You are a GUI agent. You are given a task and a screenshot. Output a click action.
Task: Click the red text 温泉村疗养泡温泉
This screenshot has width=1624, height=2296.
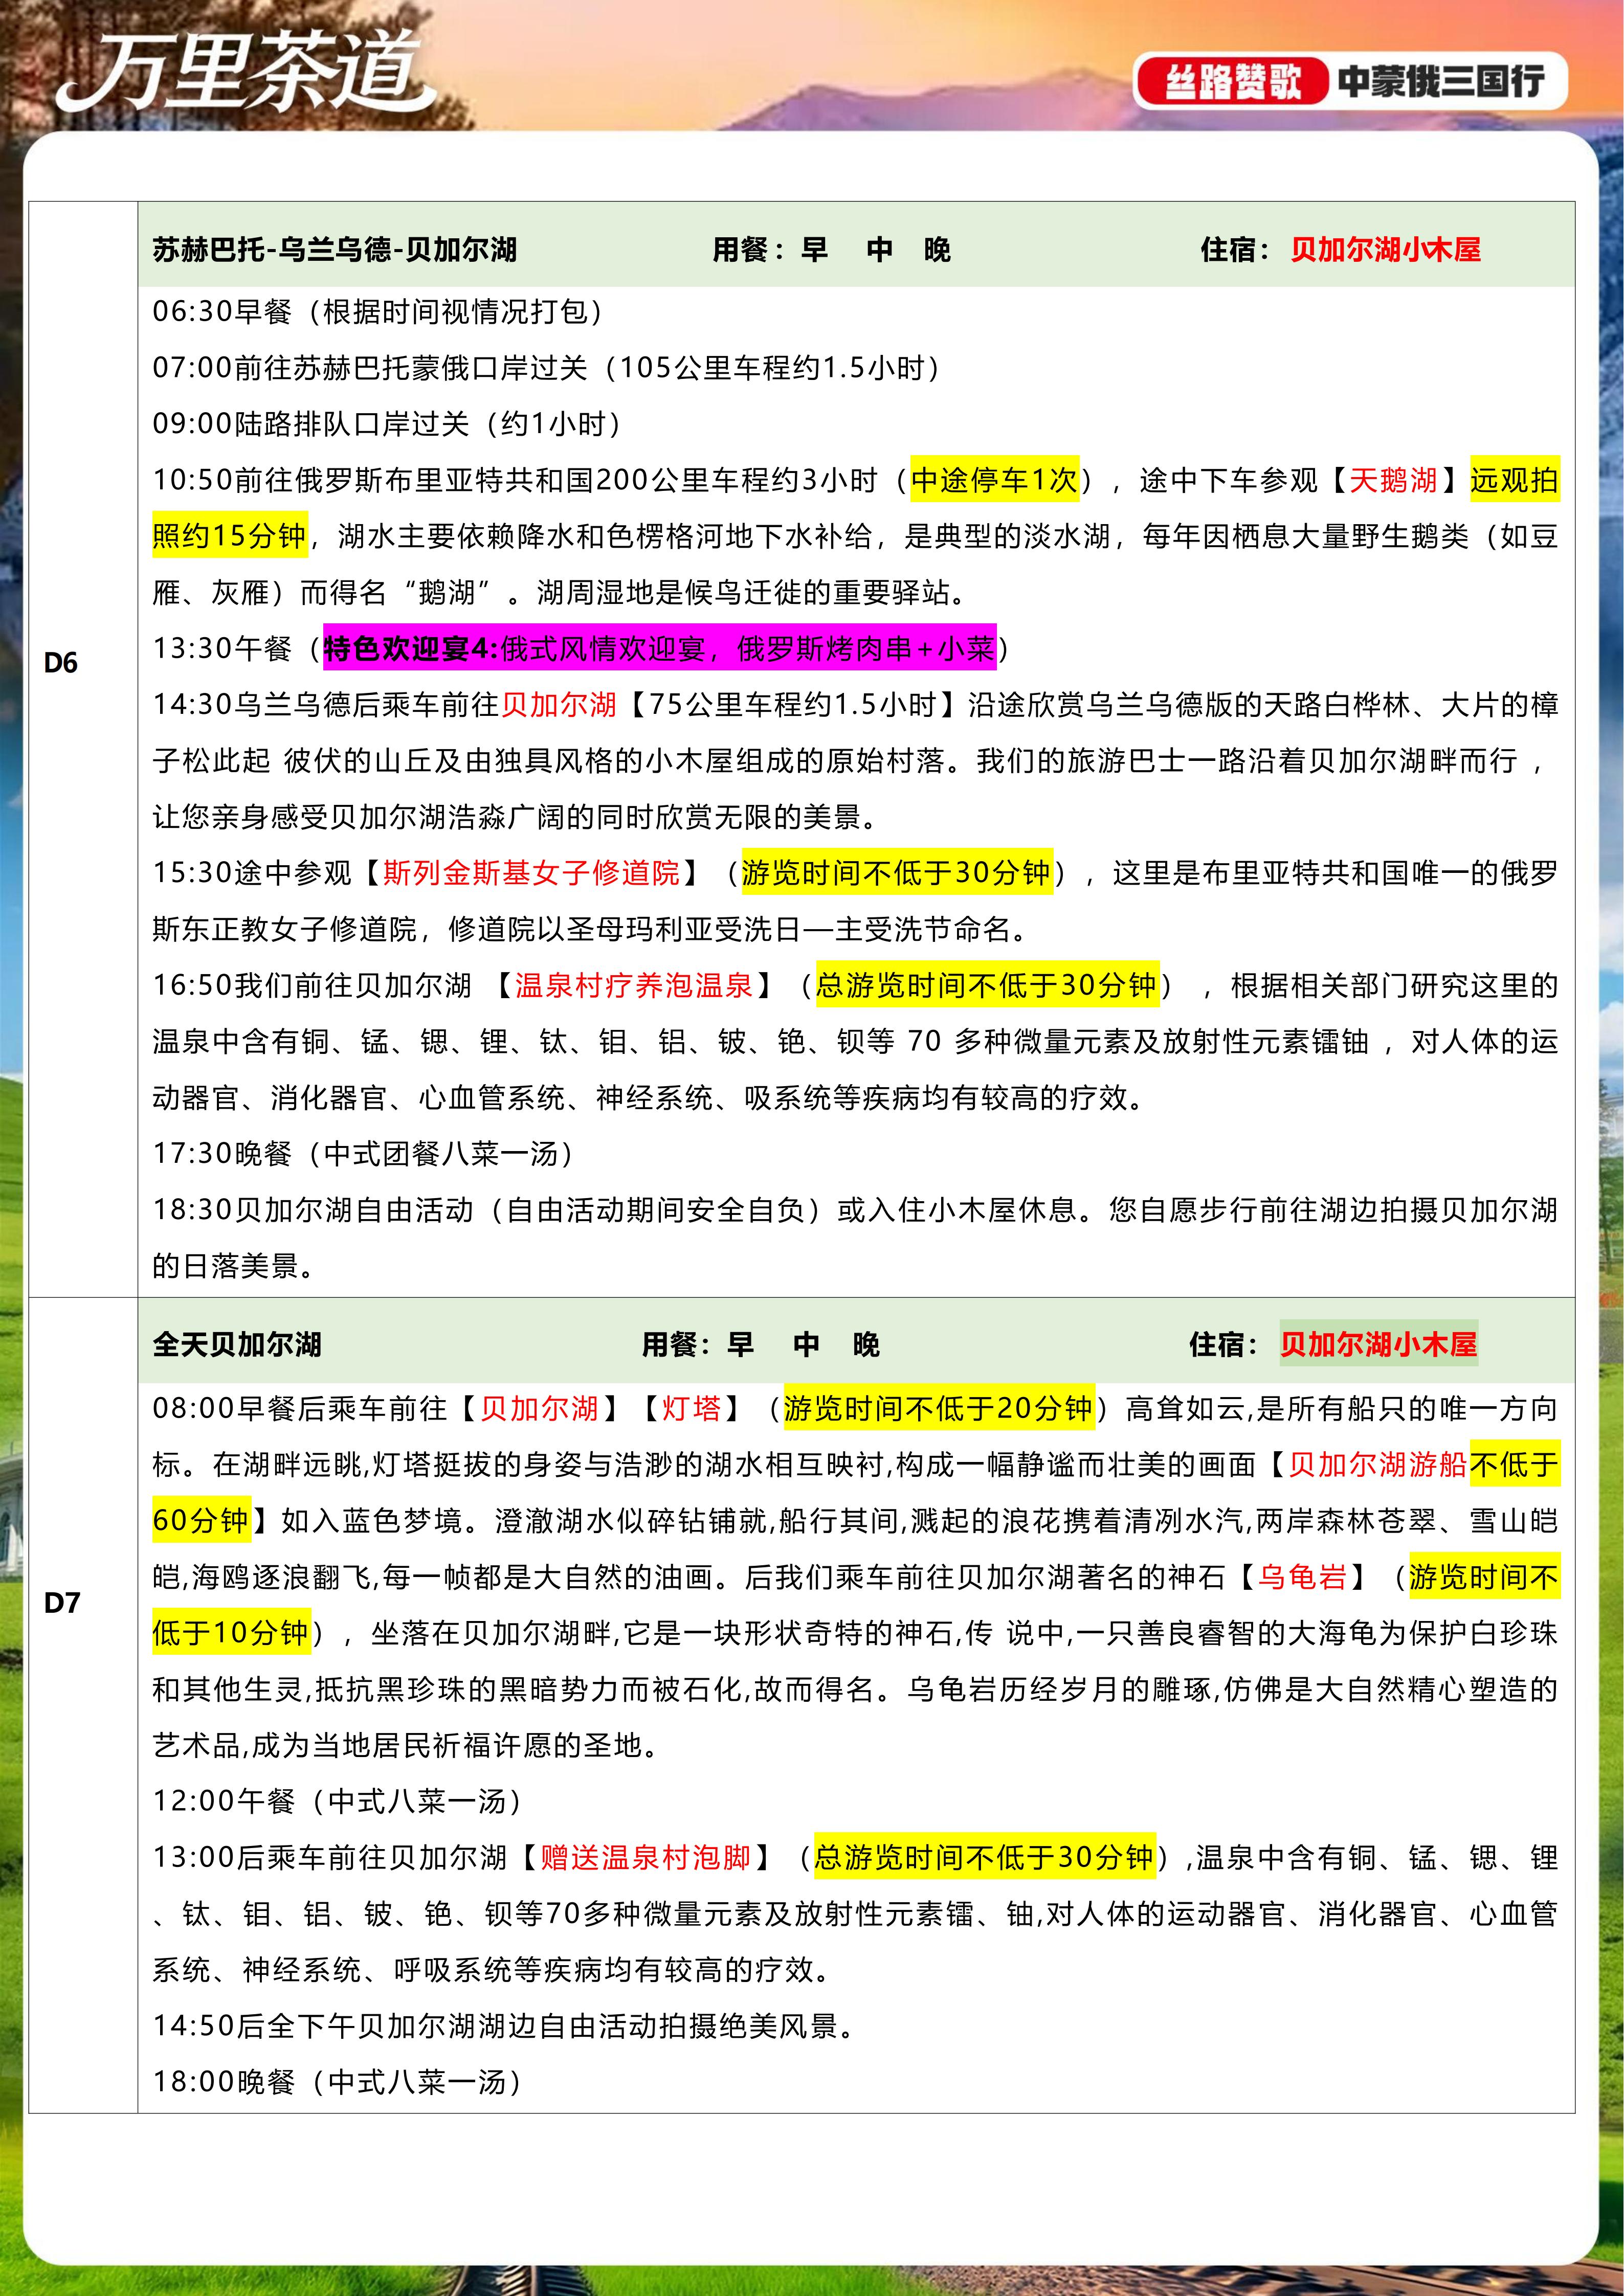coord(633,986)
